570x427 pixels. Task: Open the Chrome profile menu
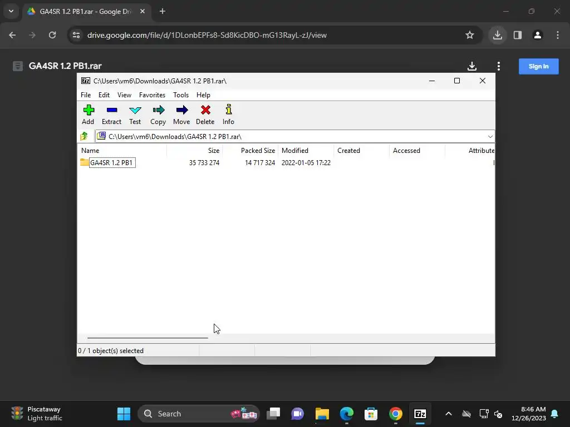[537, 35]
